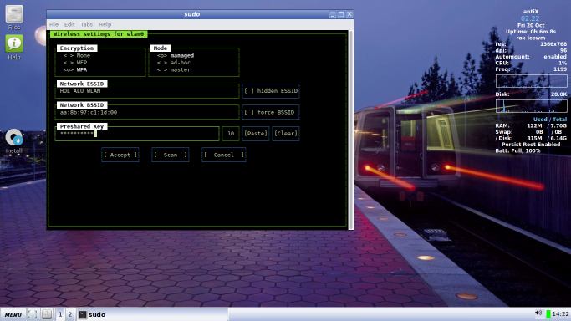Open the Edit menu
Image resolution: width=571 pixels, height=321 pixels.
(69, 24)
